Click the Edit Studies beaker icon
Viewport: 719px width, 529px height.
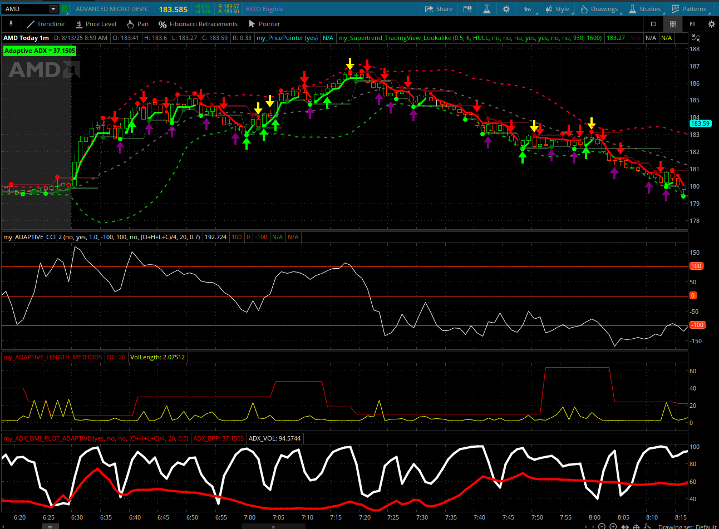pos(486,9)
